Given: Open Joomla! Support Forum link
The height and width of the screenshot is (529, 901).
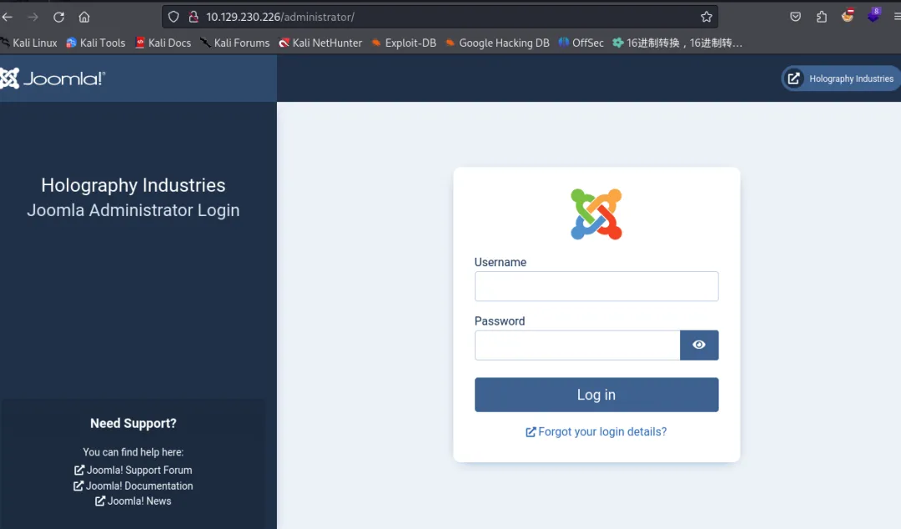Looking at the screenshot, I should point(133,471).
